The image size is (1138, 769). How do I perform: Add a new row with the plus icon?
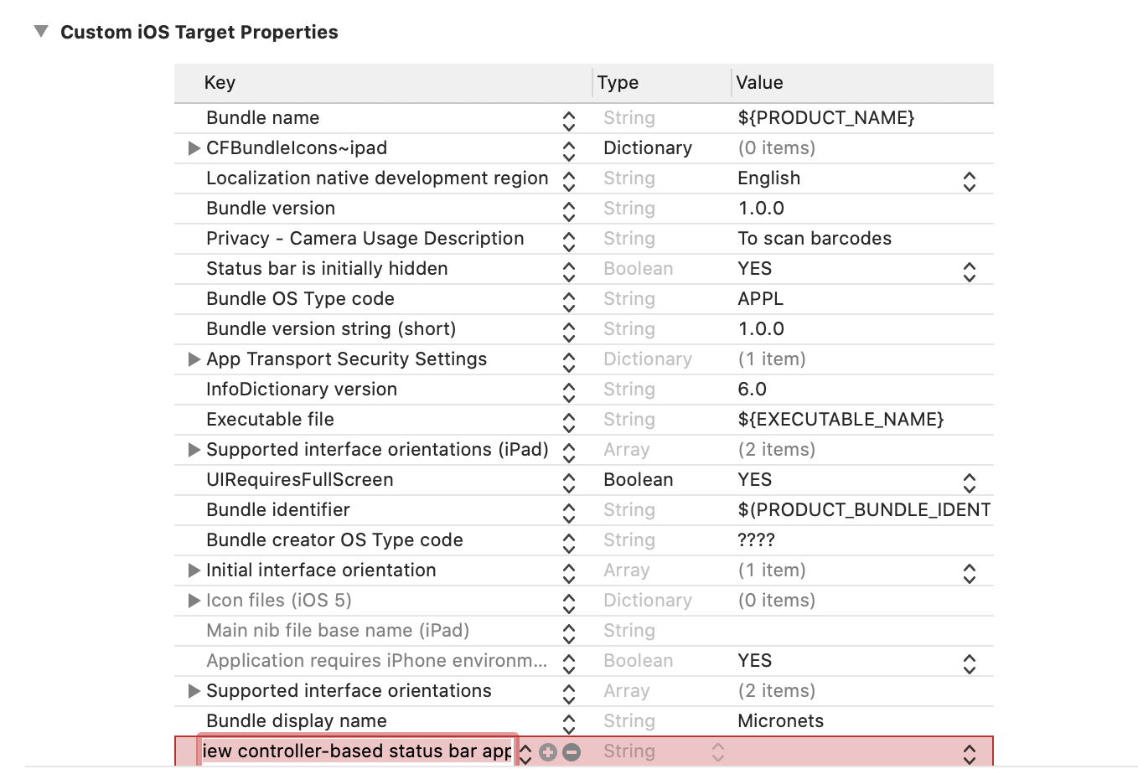point(548,752)
